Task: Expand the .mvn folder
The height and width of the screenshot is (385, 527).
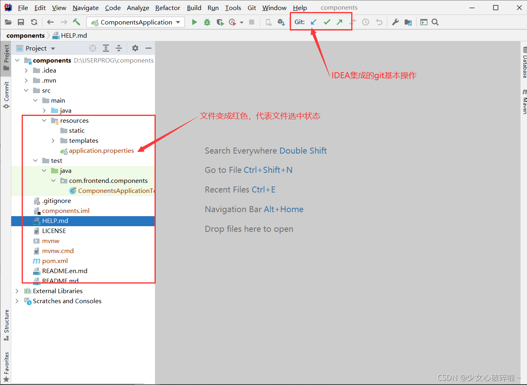Action: pyautogui.click(x=26, y=80)
